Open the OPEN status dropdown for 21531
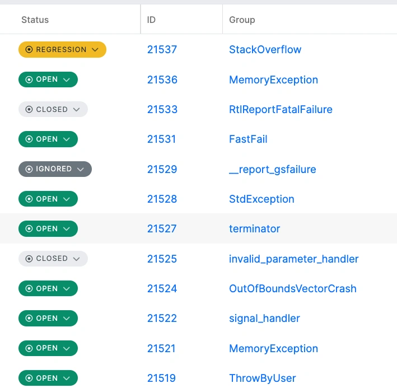Image resolution: width=397 pixels, height=388 pixels. click(48, 139)
